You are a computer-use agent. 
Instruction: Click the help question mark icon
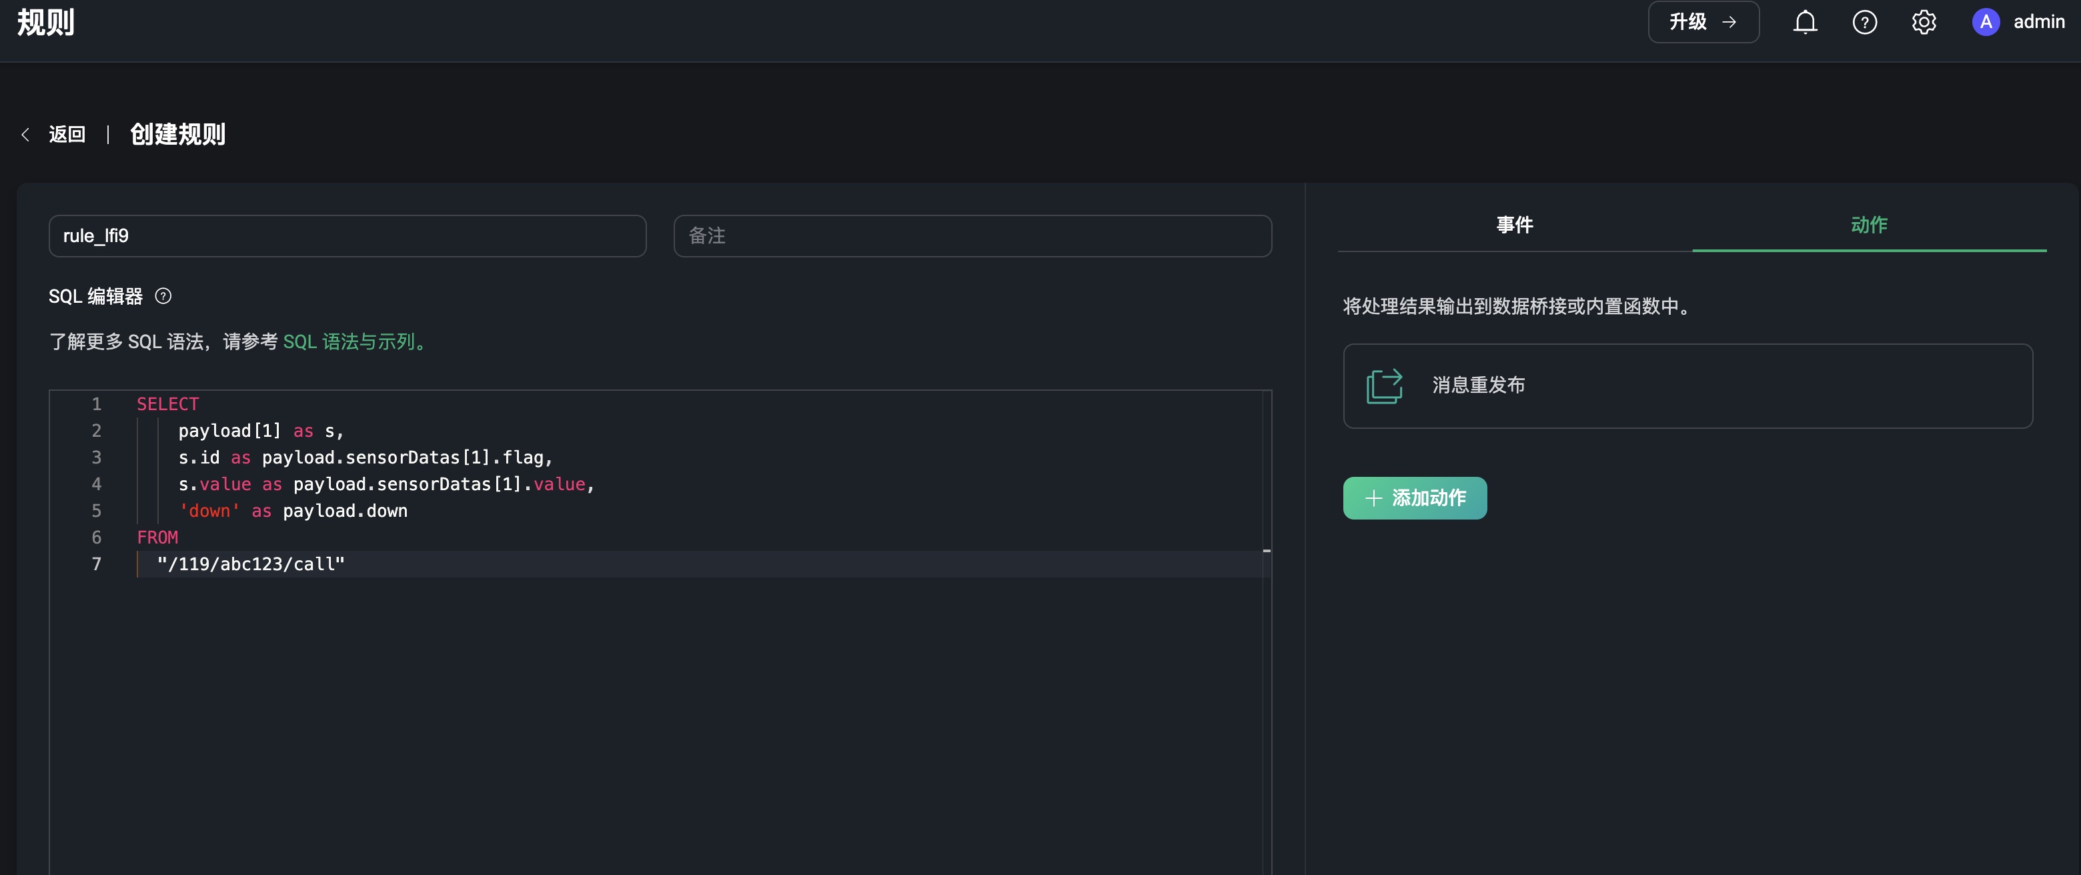1864,22
